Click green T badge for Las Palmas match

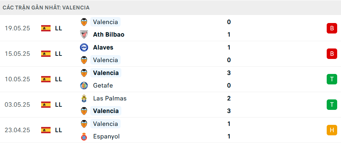tap(332, 105)
